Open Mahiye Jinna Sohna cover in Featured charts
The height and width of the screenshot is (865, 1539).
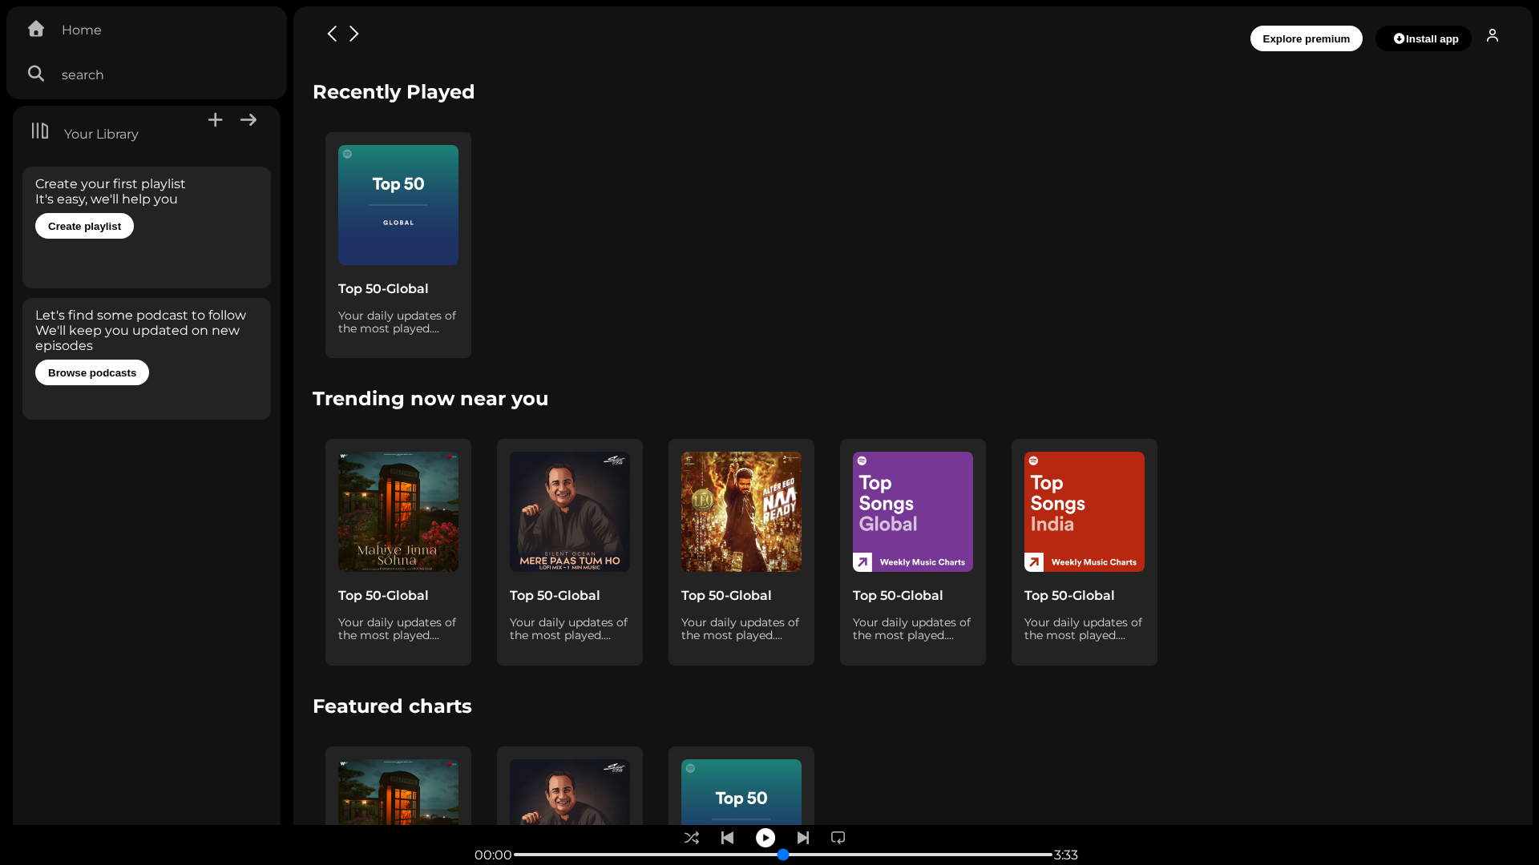398,792
